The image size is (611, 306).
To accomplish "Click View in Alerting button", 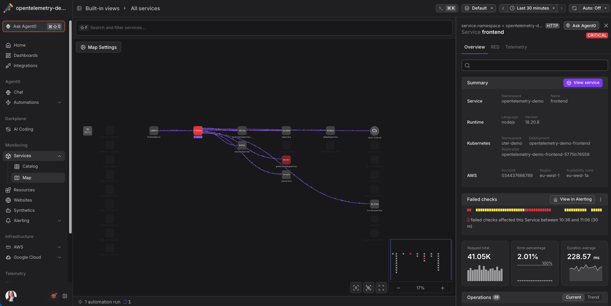I will (x=572, y=199).
